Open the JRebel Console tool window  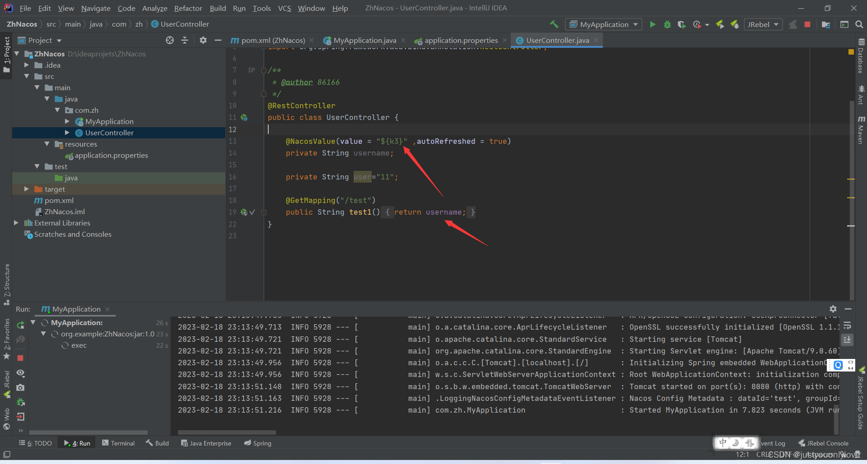[x=823, y=443]
